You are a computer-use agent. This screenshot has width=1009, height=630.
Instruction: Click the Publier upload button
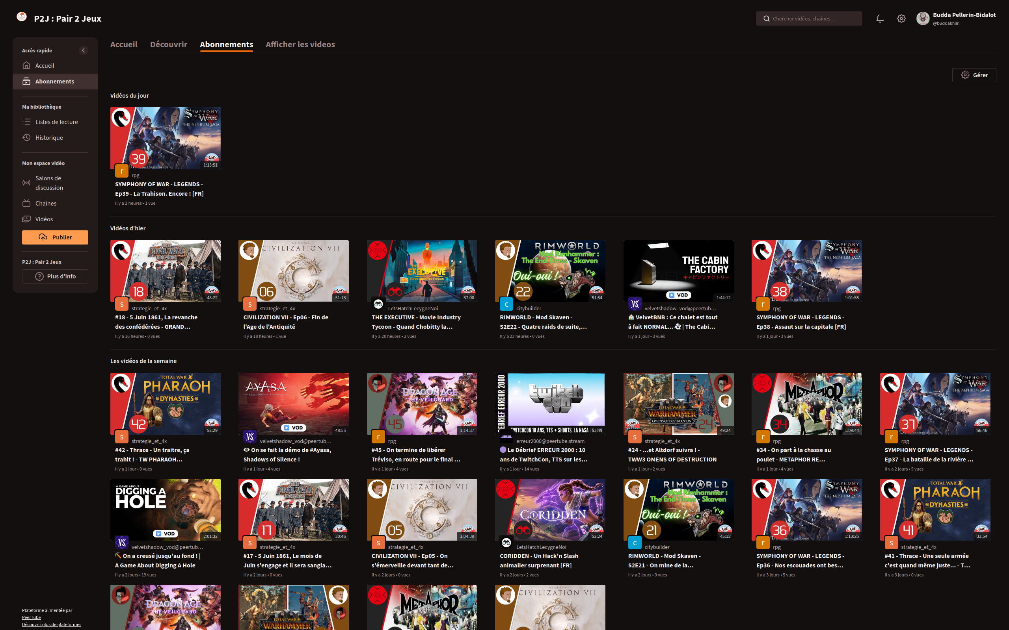(x=55, y=237)
